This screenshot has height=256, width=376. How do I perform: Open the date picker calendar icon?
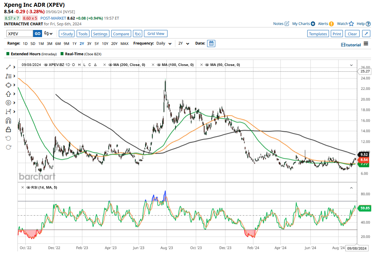211,43
